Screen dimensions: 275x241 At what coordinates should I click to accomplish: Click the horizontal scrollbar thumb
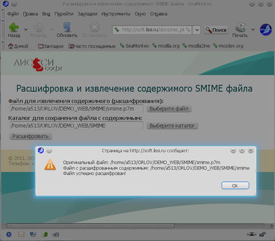(90, 226)
